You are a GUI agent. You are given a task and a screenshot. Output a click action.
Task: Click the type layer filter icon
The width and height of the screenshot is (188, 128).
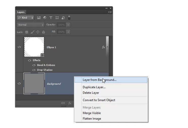coord(51,18)
